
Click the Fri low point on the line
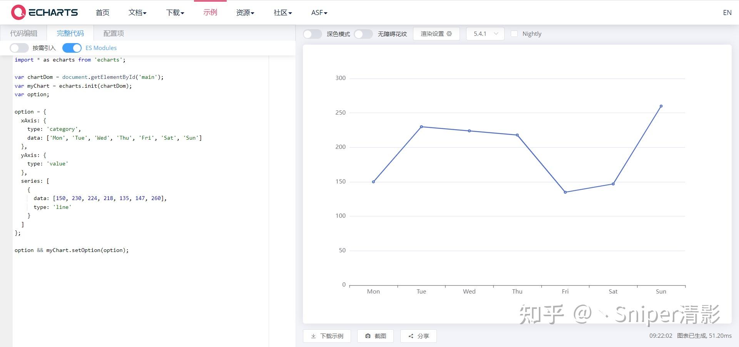(565, 192)
